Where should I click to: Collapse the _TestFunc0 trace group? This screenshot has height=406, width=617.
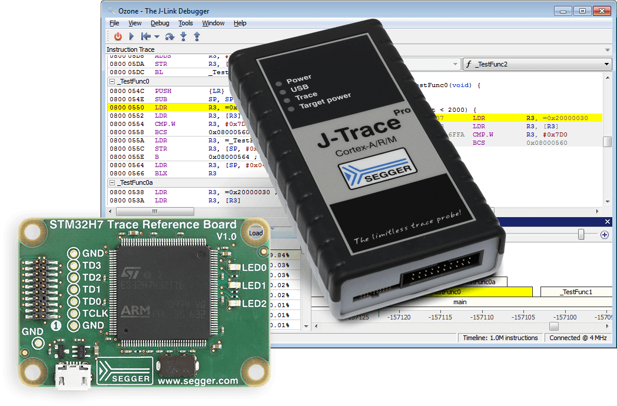click(x=112, y=82)
